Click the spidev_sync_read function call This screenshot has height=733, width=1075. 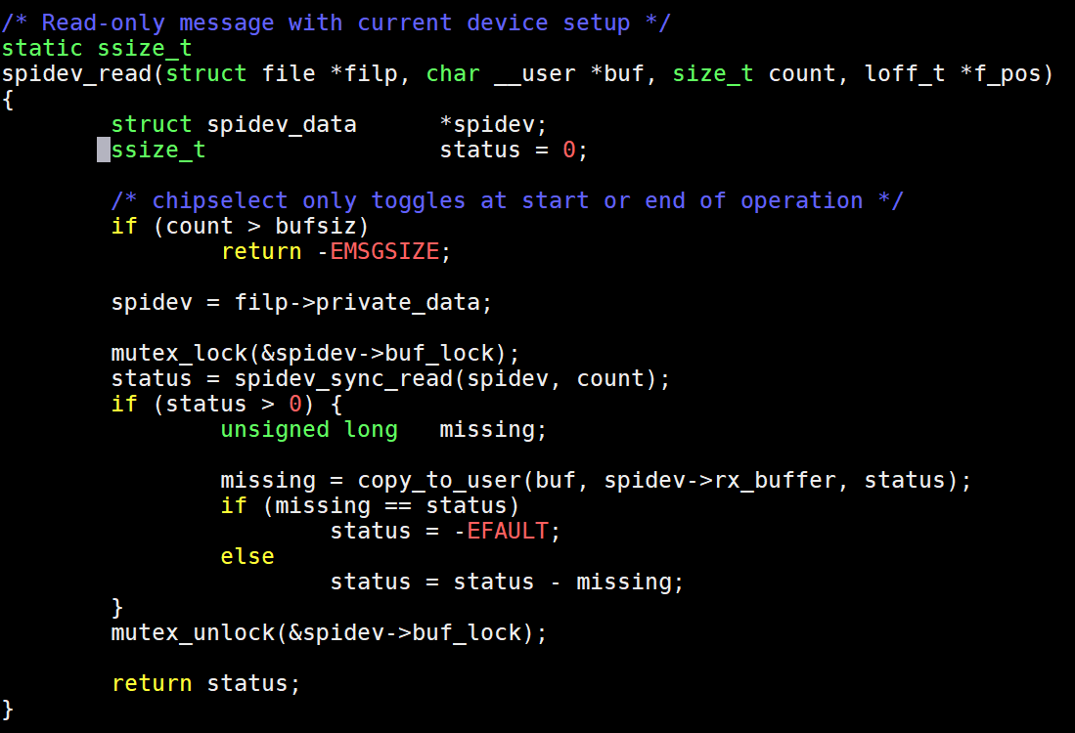click(x=343, y=379)
